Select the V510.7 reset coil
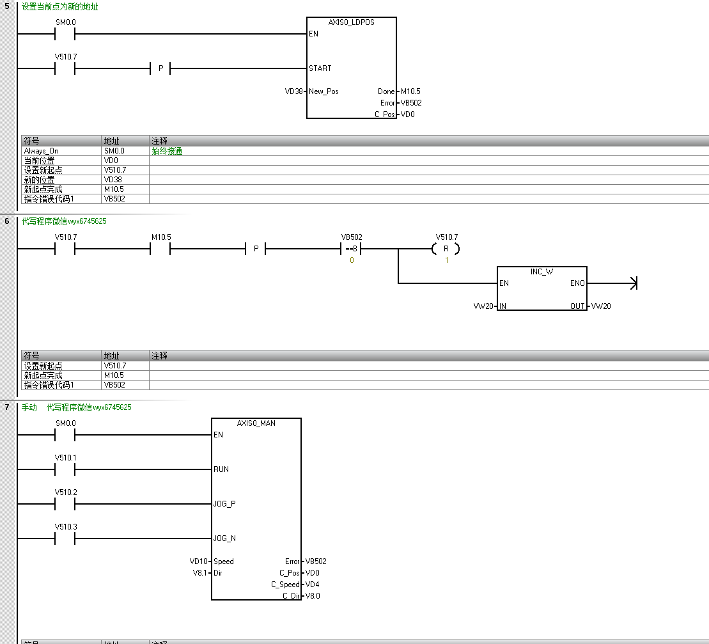Viewport: 709px width, 644px height. click(x=446, y=249)
